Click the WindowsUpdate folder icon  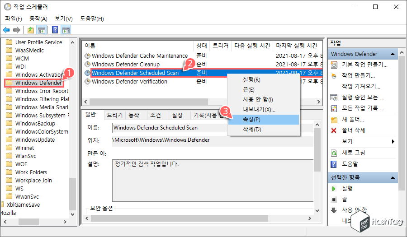coord(9,139)
